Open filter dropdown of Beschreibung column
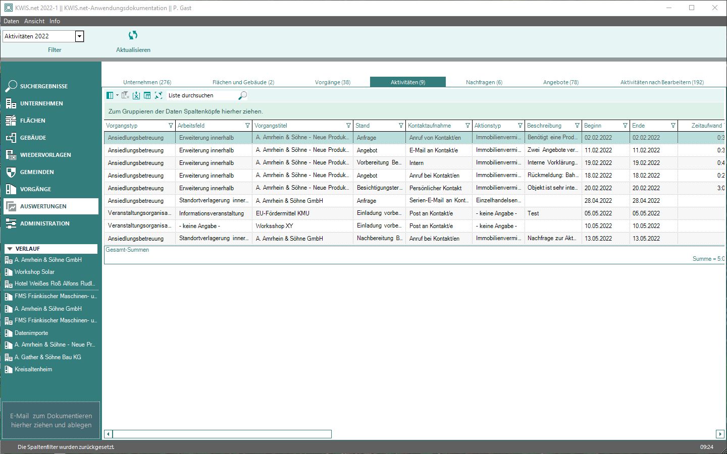The width and height of the screenshot is (727, 454). (x=577, y=126)
